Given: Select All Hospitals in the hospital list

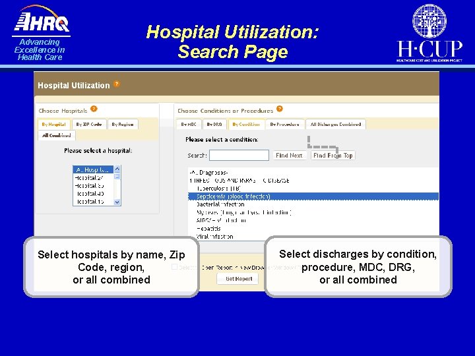Looking at the screenshot, I should (x=93, y=169).
